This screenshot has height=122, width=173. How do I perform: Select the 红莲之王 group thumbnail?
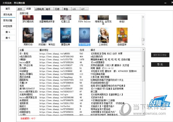66,17
